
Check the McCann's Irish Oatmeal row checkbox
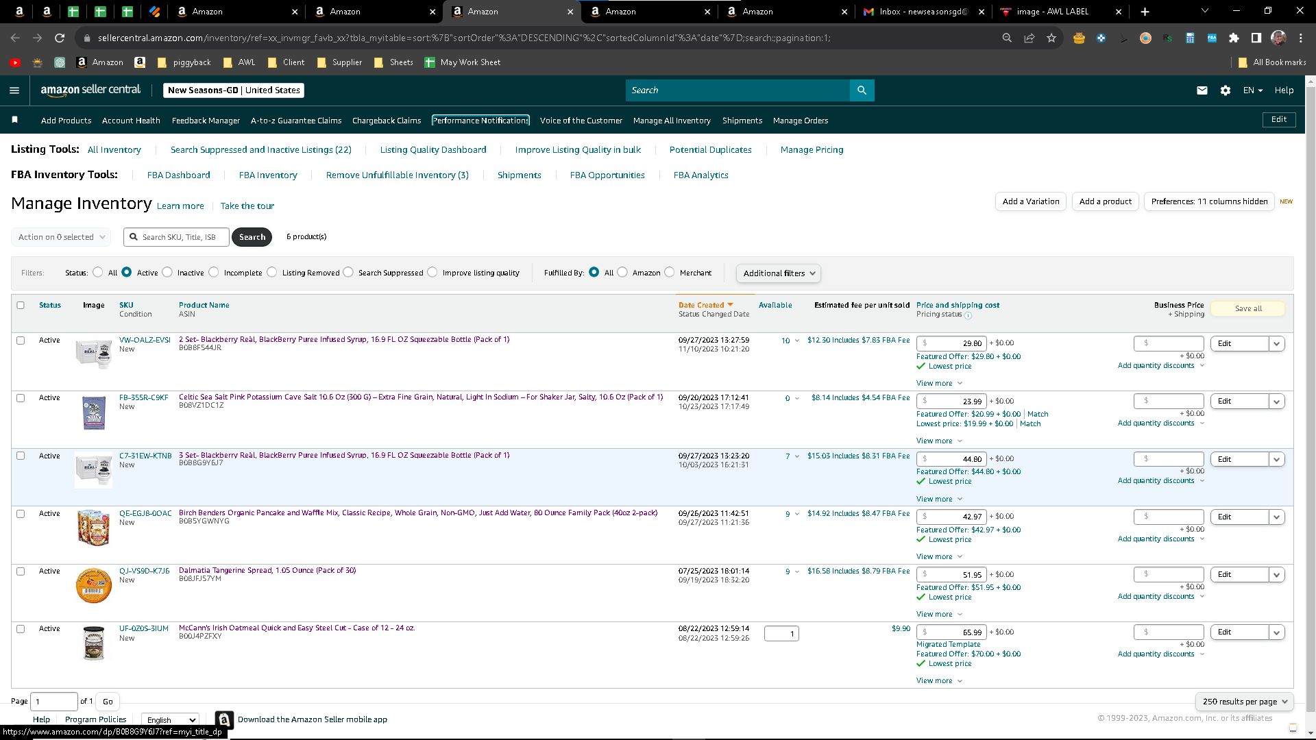[21, 629]
